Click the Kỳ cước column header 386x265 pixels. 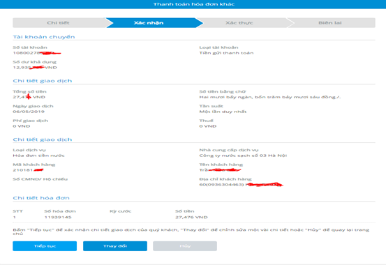(x=120, y=211)
